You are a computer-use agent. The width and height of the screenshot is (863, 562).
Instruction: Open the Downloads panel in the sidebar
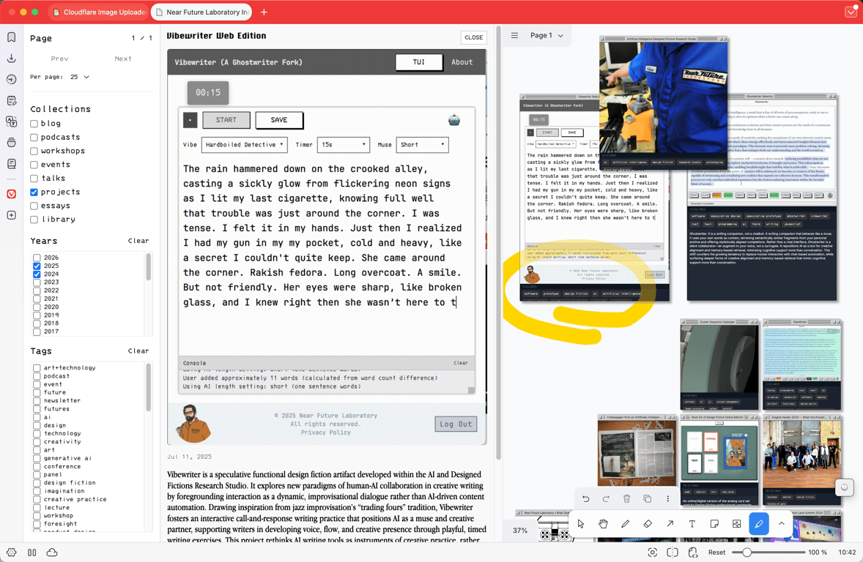pyautogui.click(x=12, y=59)
